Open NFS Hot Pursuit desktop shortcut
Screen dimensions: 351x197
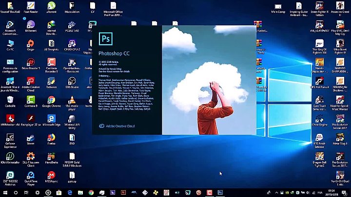tap(319, 81)
